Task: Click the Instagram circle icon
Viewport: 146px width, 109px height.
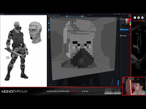Action: tap(142, 18)
